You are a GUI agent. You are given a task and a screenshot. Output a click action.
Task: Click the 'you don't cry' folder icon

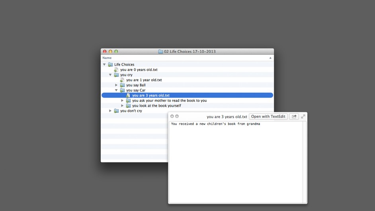[x=116, y=111]
